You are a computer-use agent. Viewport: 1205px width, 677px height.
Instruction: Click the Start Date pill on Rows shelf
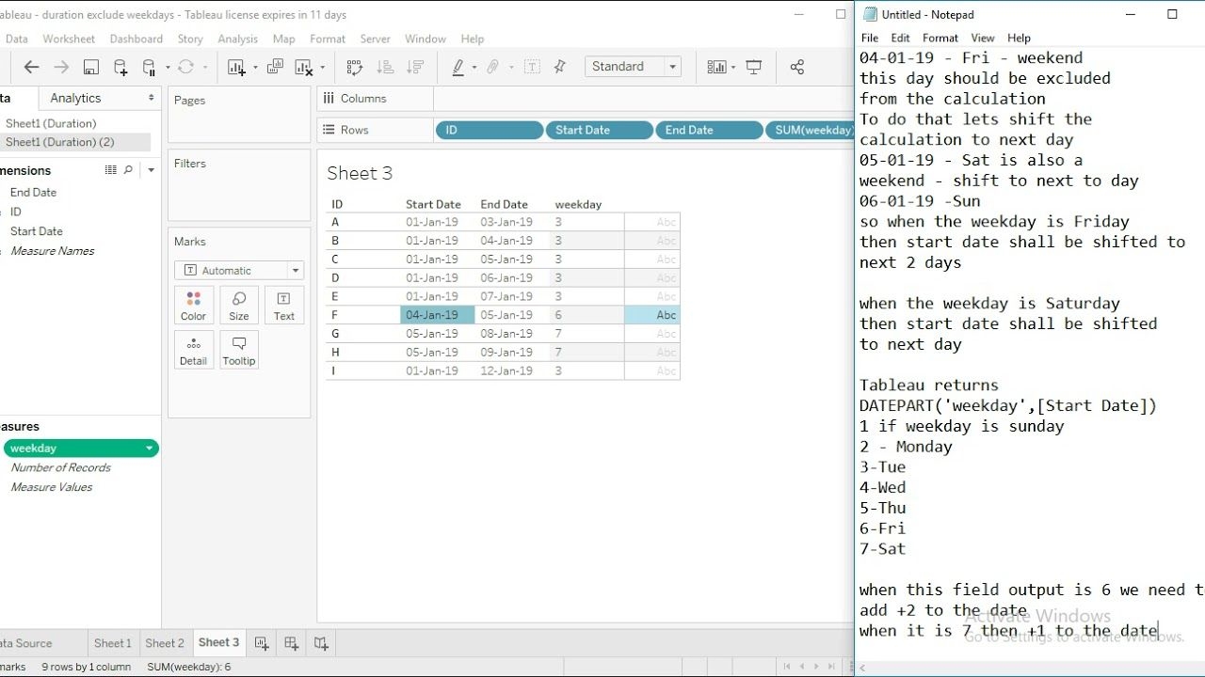pyautogui.click(x=599, y=130)
